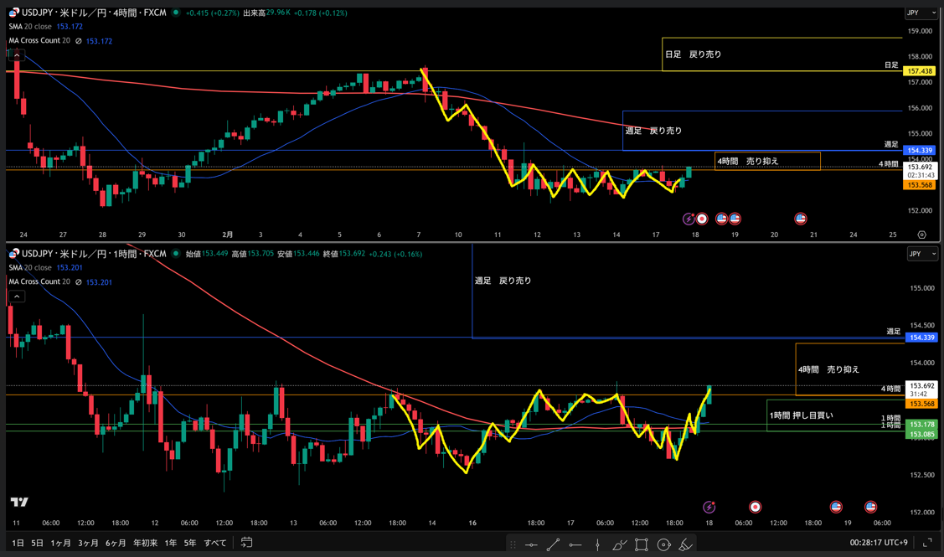Grab the drawing toolbar drag handle
Screen dimensions: 944x557
coord(513,544)
